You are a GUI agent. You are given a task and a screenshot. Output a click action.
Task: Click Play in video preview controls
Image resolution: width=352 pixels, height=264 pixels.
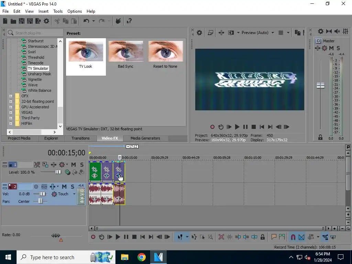click(237, 127)
